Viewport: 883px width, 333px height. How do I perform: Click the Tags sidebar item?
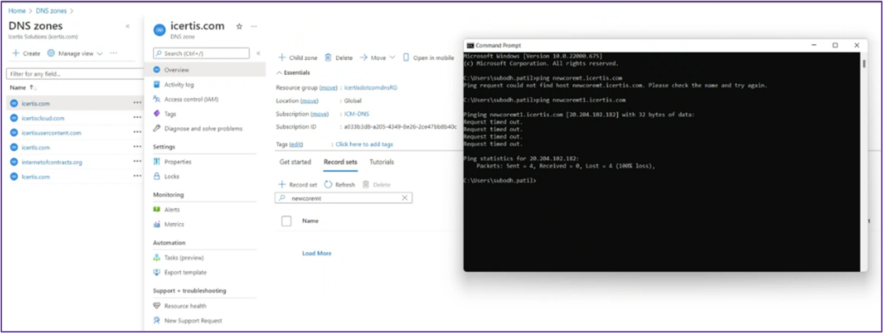(169, 114)
